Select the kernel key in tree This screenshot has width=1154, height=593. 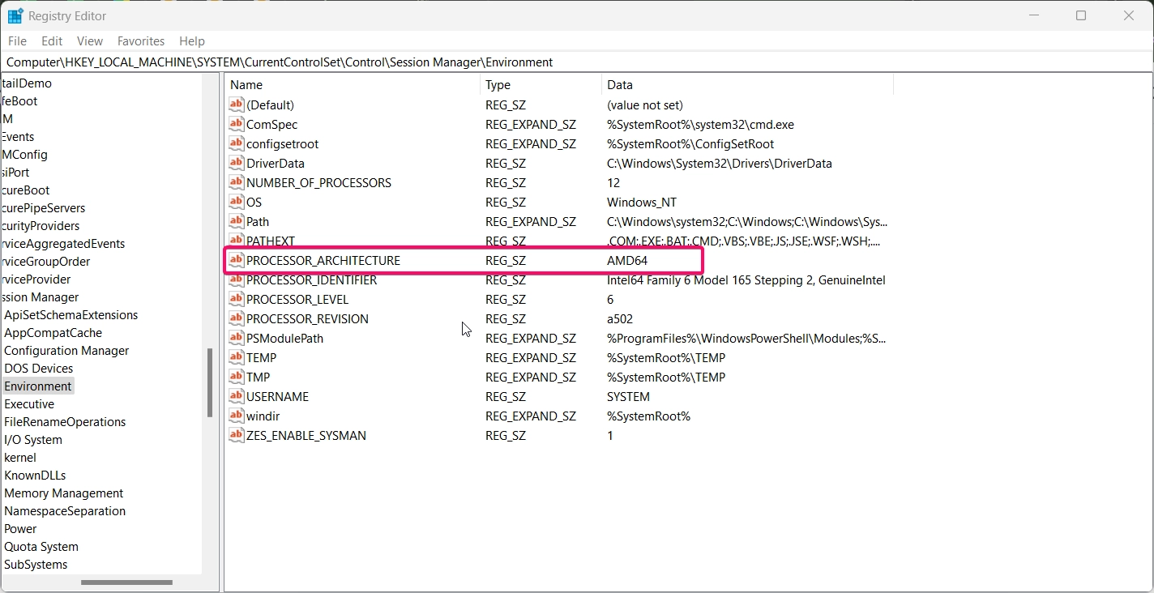pos(20,458)
